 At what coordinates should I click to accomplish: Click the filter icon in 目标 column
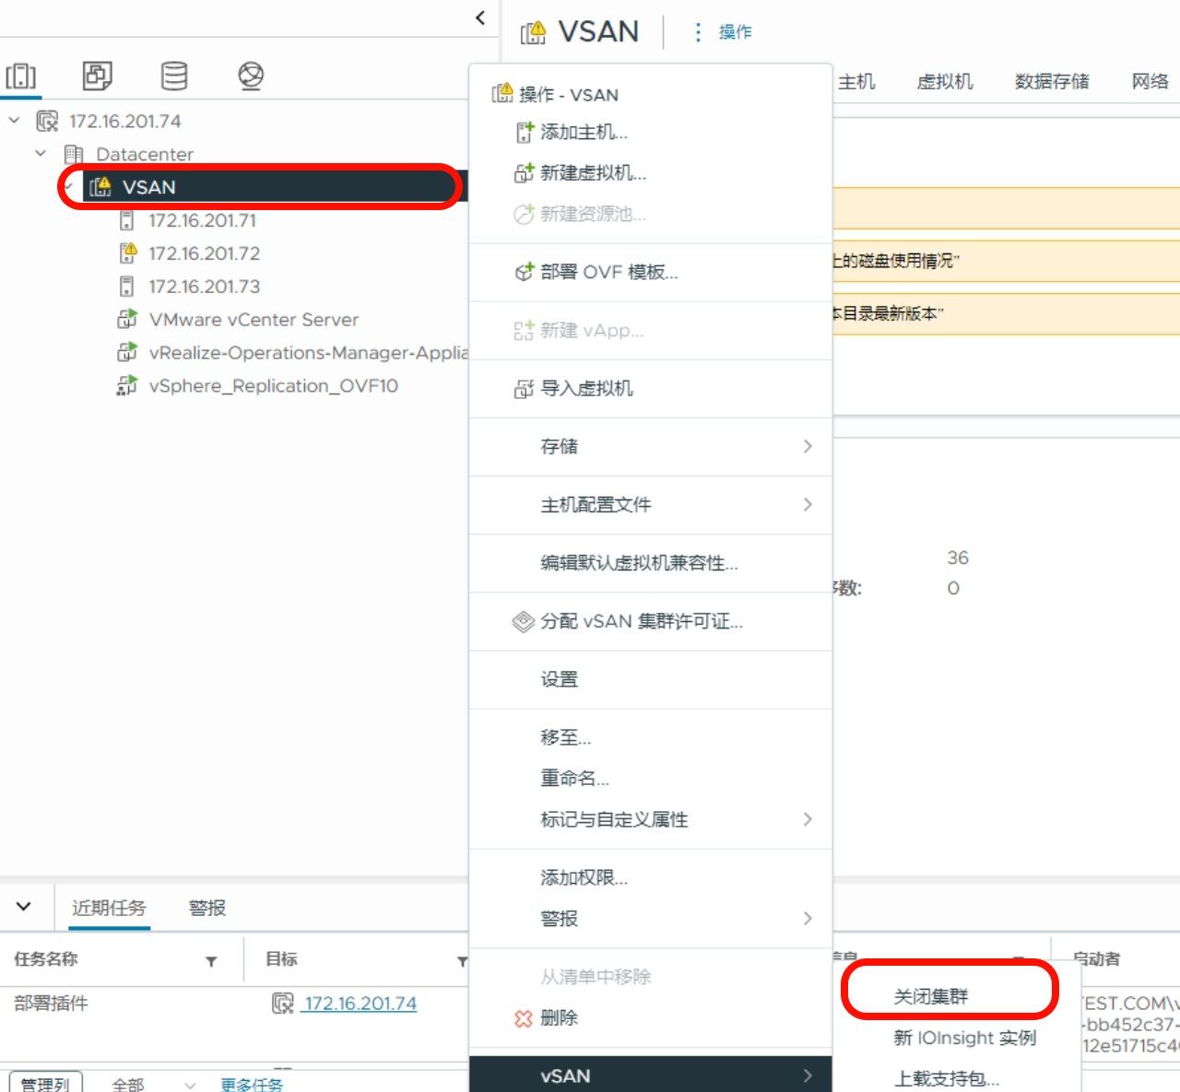tap(462, 961)
